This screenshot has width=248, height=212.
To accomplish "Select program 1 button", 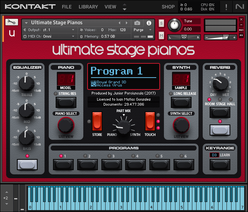I will (x=63, y=165).
